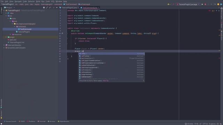The height and width of the screenshot is (125, 223).
Task: Open the Window menu
Action: pos(59,1)
